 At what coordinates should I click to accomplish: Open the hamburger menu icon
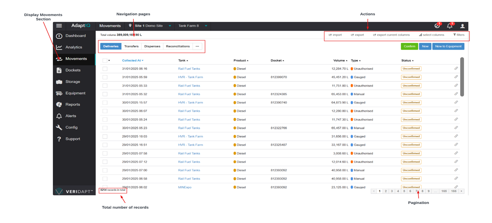point(59,26)
